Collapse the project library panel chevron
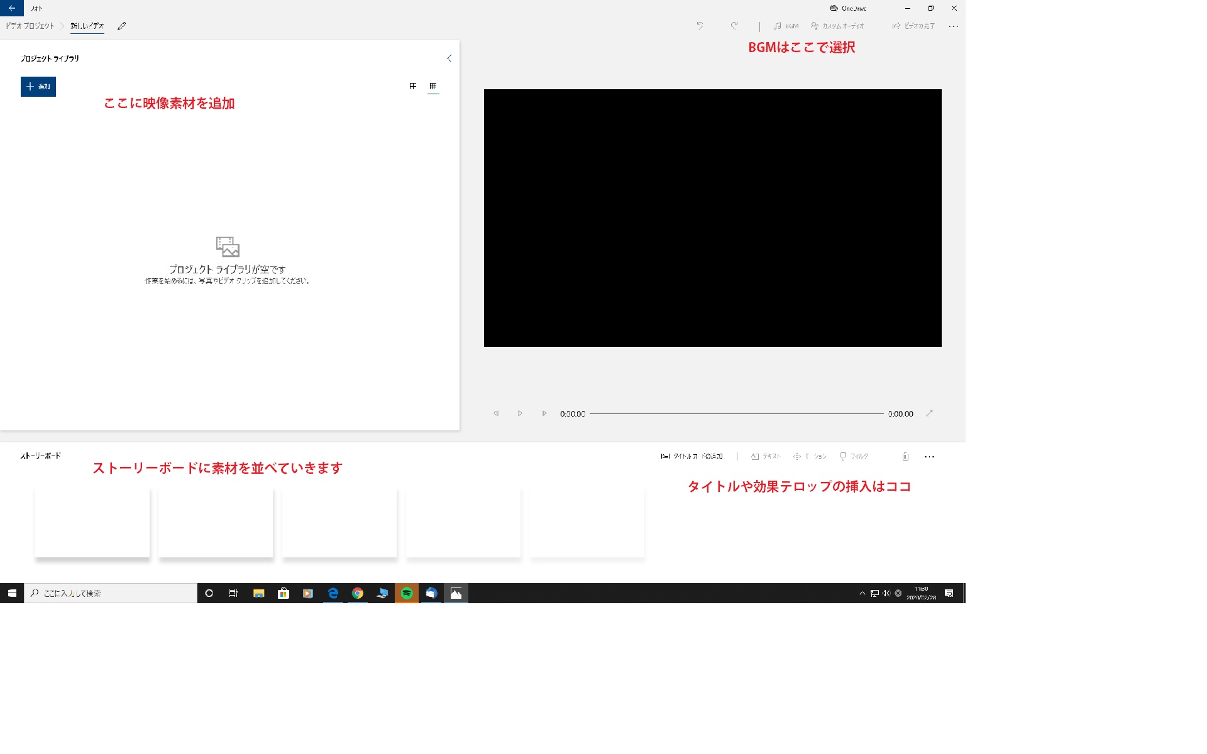1207x754 pixels. click(449, 58)
